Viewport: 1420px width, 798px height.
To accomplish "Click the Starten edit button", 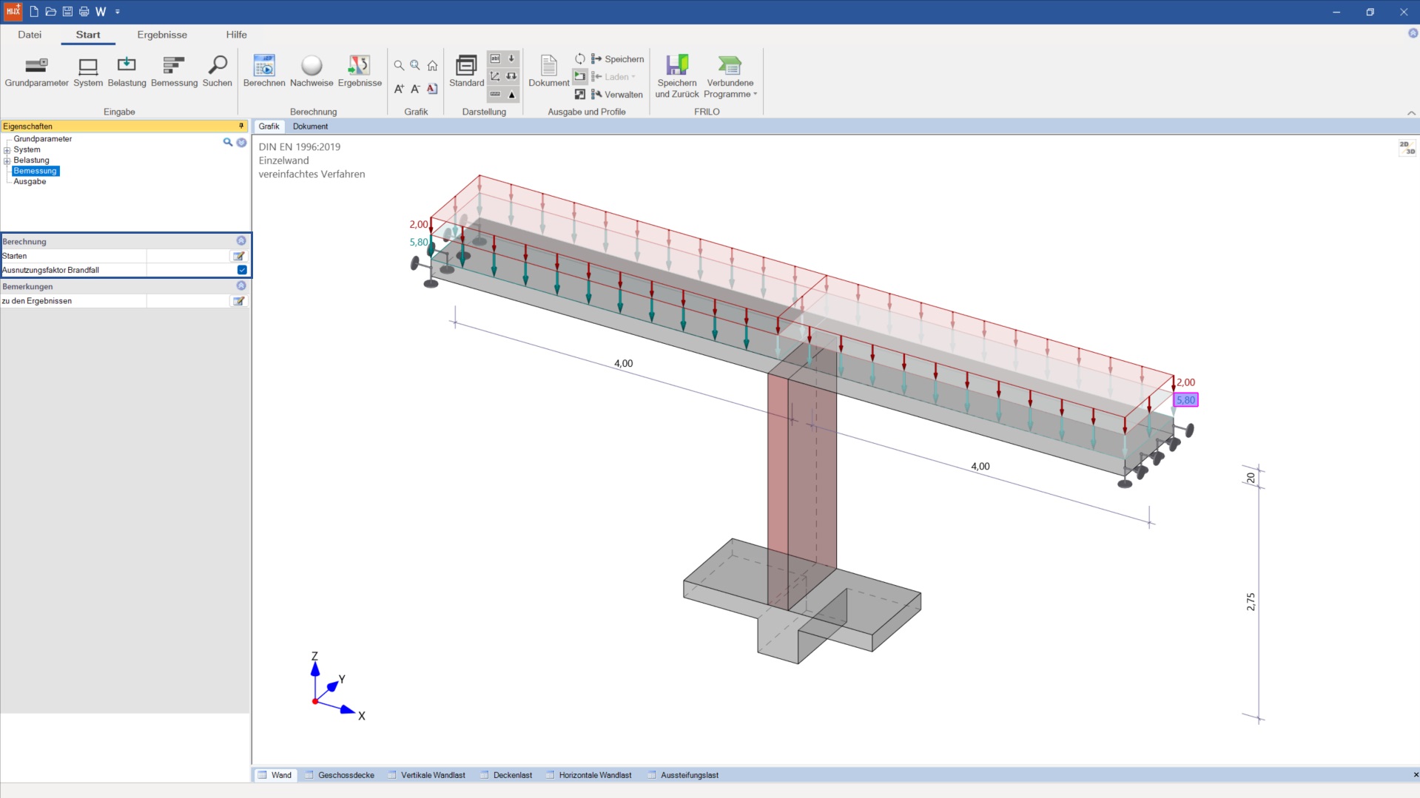I will tap(238, 256).
